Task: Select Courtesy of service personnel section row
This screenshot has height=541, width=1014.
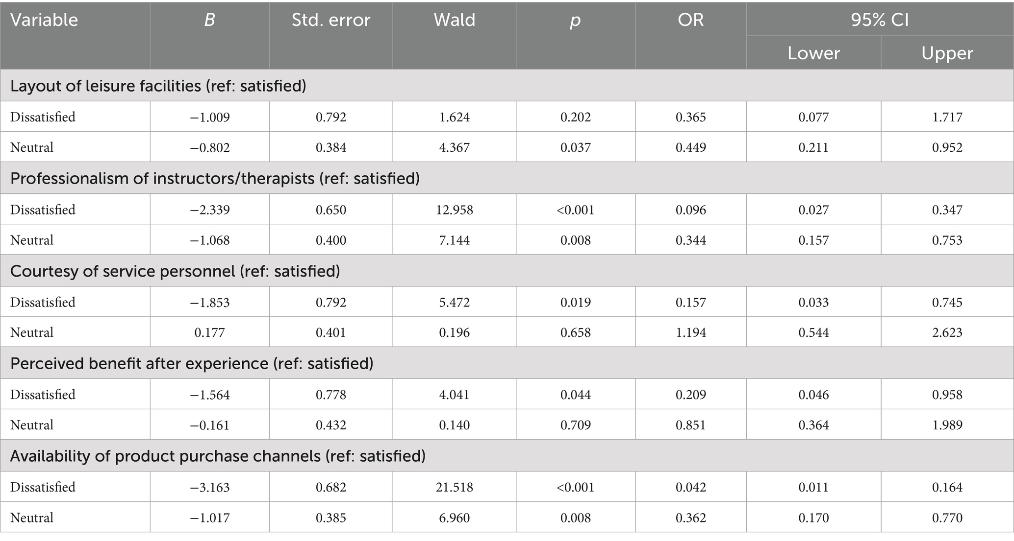Action: tap(175, 271)
